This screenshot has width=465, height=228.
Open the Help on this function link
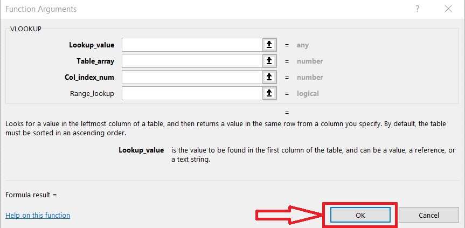pos(38,216)
